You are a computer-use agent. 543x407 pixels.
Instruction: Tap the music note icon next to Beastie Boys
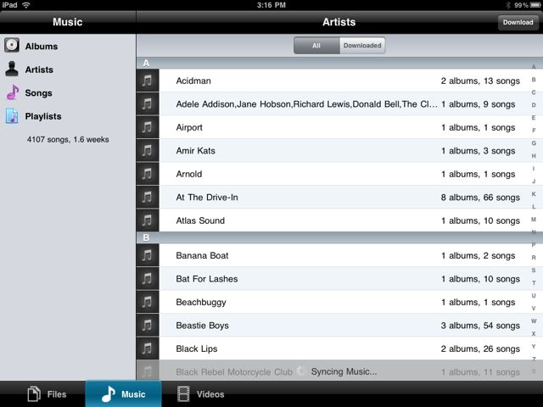click(x=148, y=325)
